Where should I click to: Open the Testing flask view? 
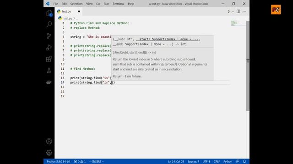click(49, 71)
